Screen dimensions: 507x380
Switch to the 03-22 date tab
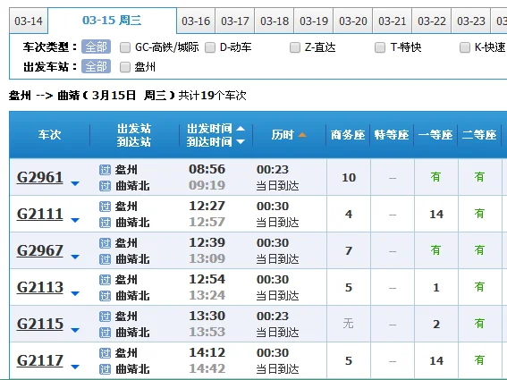(432, 21)
